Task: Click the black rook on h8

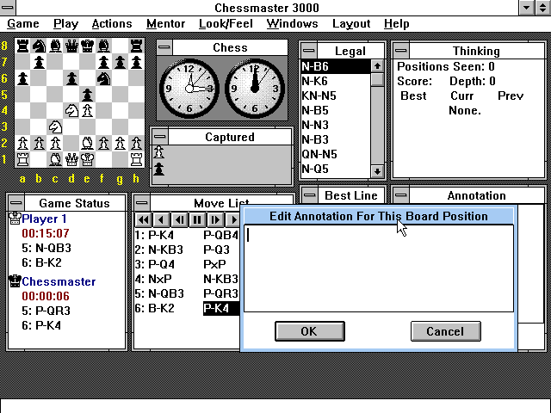Action: point(136,46)
